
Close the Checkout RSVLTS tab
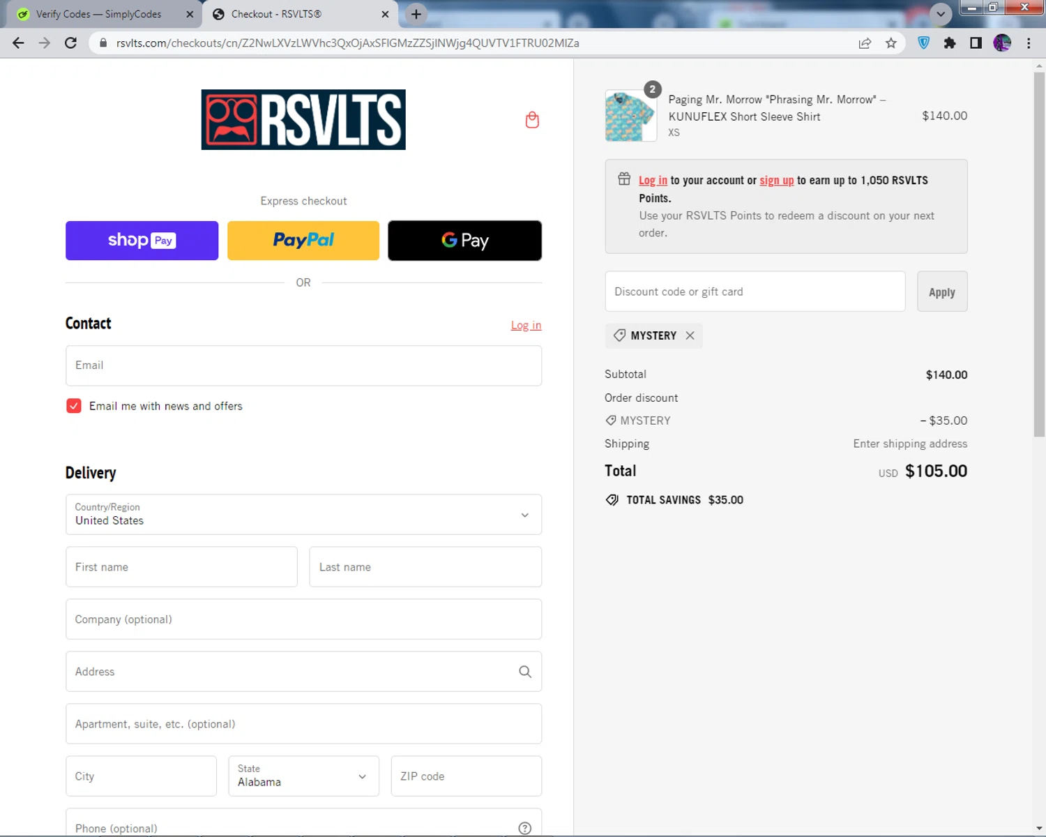click(x=386, y=14)
